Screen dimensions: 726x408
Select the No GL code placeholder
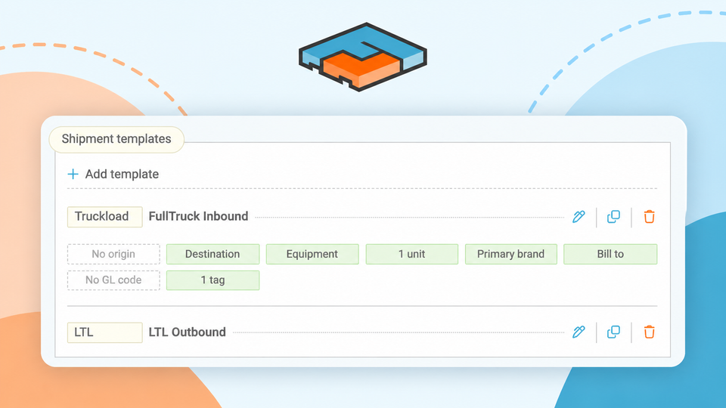(x=113, y=280)
